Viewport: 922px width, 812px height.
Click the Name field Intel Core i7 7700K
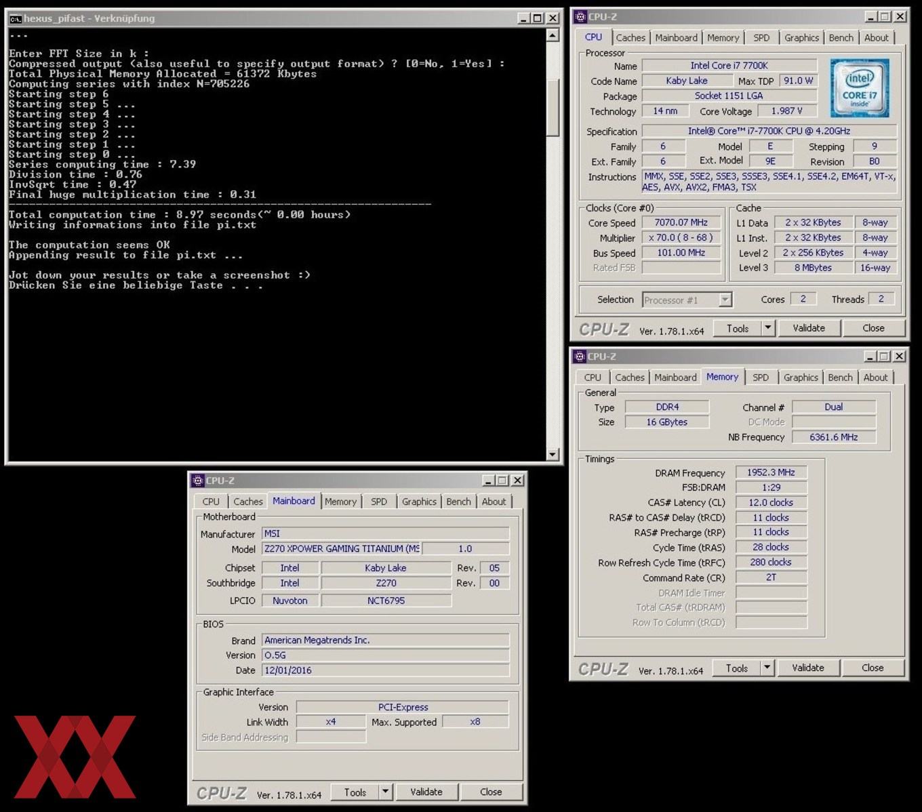pyautogui.click(x=729, y=65)
